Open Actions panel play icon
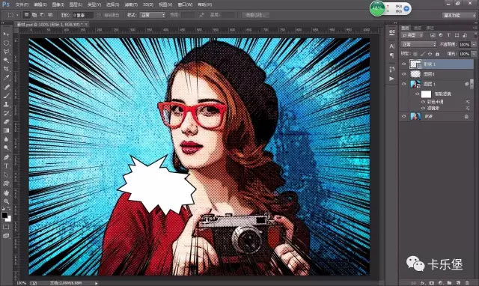This screenshot has width=479, height=286. [x=392, y=79]
